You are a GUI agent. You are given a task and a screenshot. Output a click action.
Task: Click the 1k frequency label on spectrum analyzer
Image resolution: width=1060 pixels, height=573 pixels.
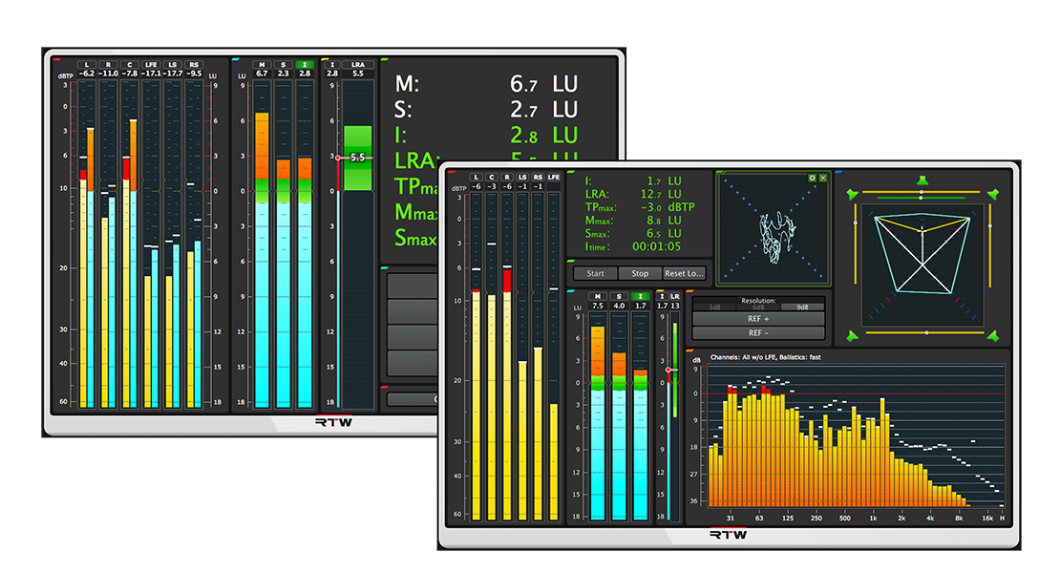(x=873, y=518)
